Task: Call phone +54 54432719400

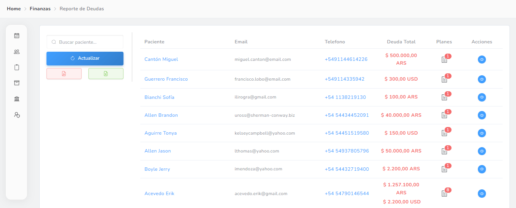Action: point(347,169)
